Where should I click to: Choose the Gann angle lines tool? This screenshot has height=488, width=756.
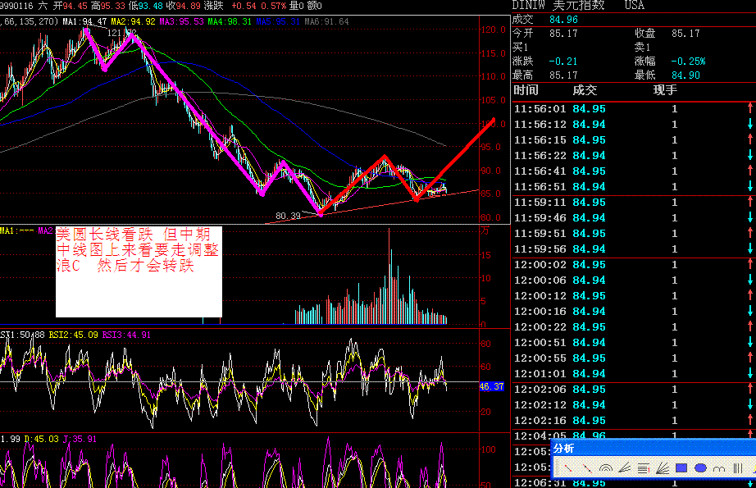(624, 467)
